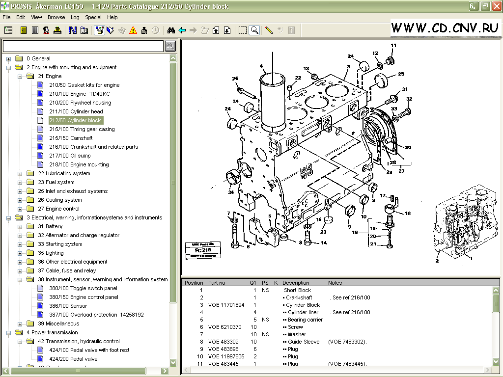This screenshot has height=377, width=503.
Task: Click the tree panel scroll down arrow
Action: coord(173,362)
